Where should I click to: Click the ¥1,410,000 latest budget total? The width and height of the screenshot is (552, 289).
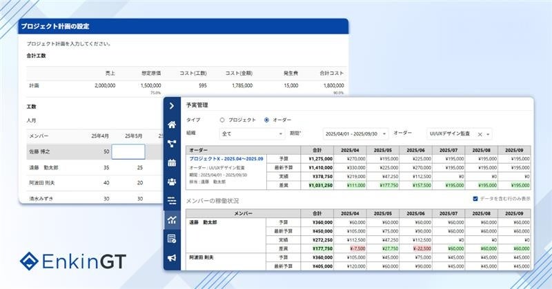coord(320,167)
